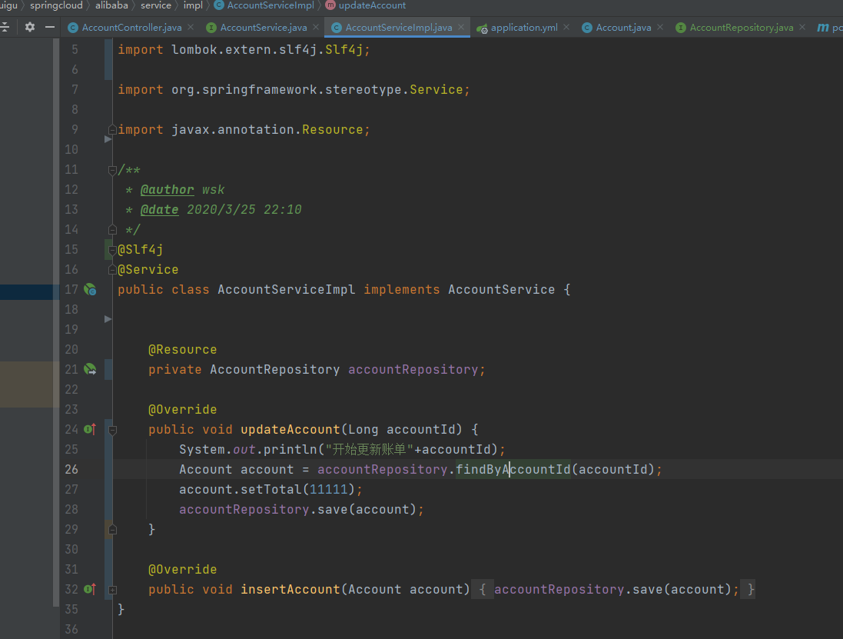Click AccountServiceImpl breadcrumb item

pyautogui.click(x=264, y=5)
